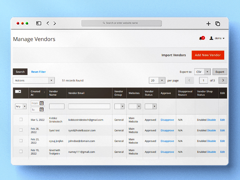Check the Gnetheth Tndtjettn vendor row
Viewport: 240px width, 180px height.
click(21, 152)
